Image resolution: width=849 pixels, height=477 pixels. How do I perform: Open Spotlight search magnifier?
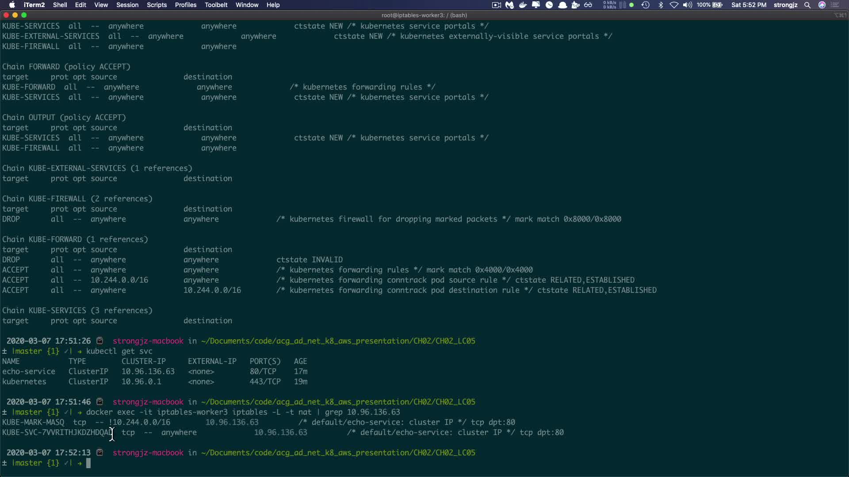click(807, 5)
